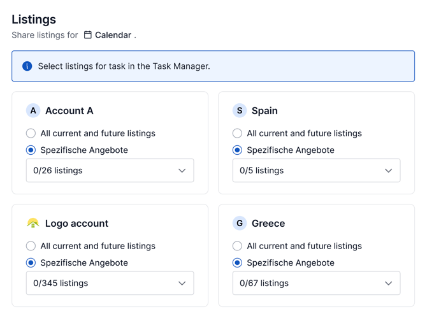This screenshot has width=427, height=316.
Task: Select Spezifische Angebote under Account A
Action: [x=31, y=150]
